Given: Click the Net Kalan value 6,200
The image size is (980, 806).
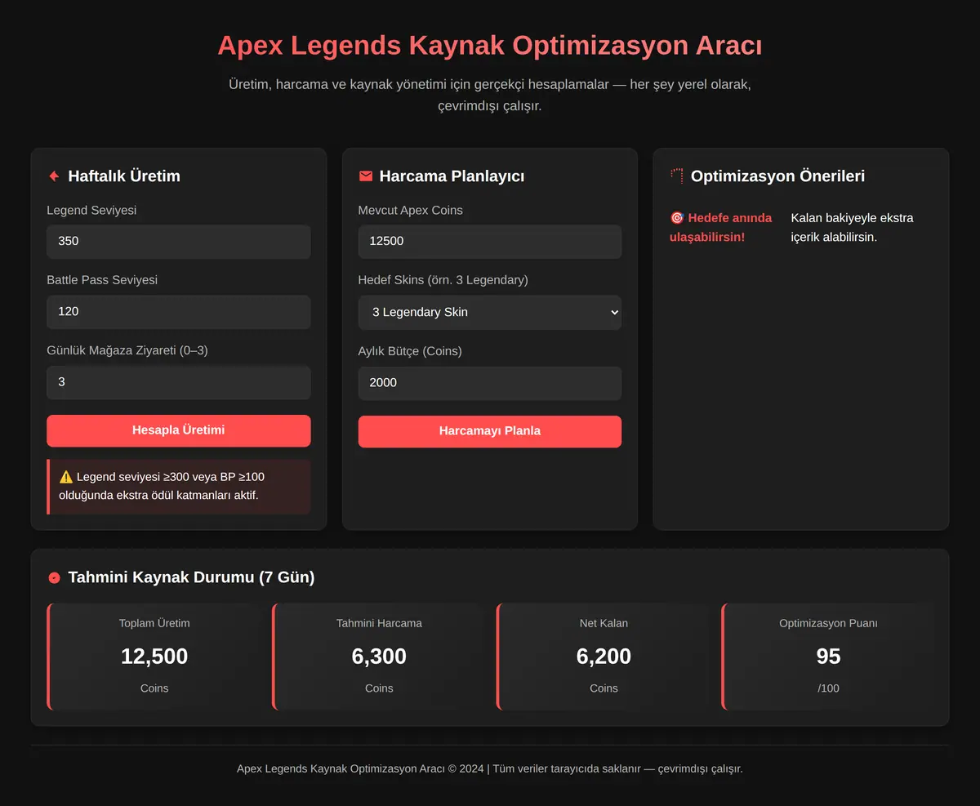Looking at the screenshot, I should click(x=604, y=657).
